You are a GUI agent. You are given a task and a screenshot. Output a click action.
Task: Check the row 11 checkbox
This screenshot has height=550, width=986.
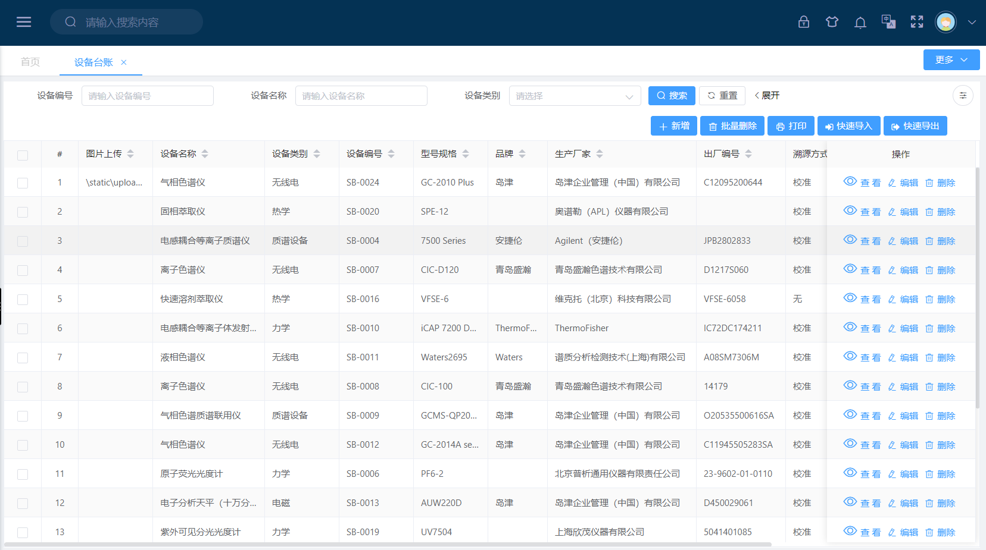(23, 474)
